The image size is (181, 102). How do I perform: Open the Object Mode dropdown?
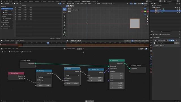71,4
